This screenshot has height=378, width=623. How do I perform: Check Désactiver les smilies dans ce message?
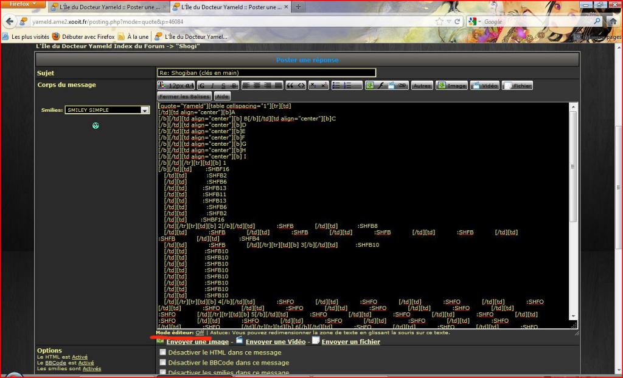(163, 372)
